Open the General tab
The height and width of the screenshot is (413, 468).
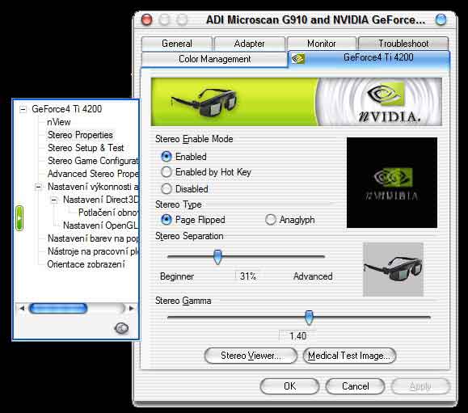tap(177, 44)
